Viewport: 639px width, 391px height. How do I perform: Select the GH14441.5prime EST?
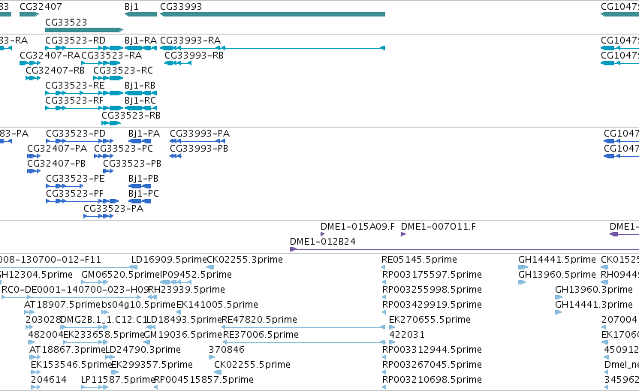tap(523, 267)
